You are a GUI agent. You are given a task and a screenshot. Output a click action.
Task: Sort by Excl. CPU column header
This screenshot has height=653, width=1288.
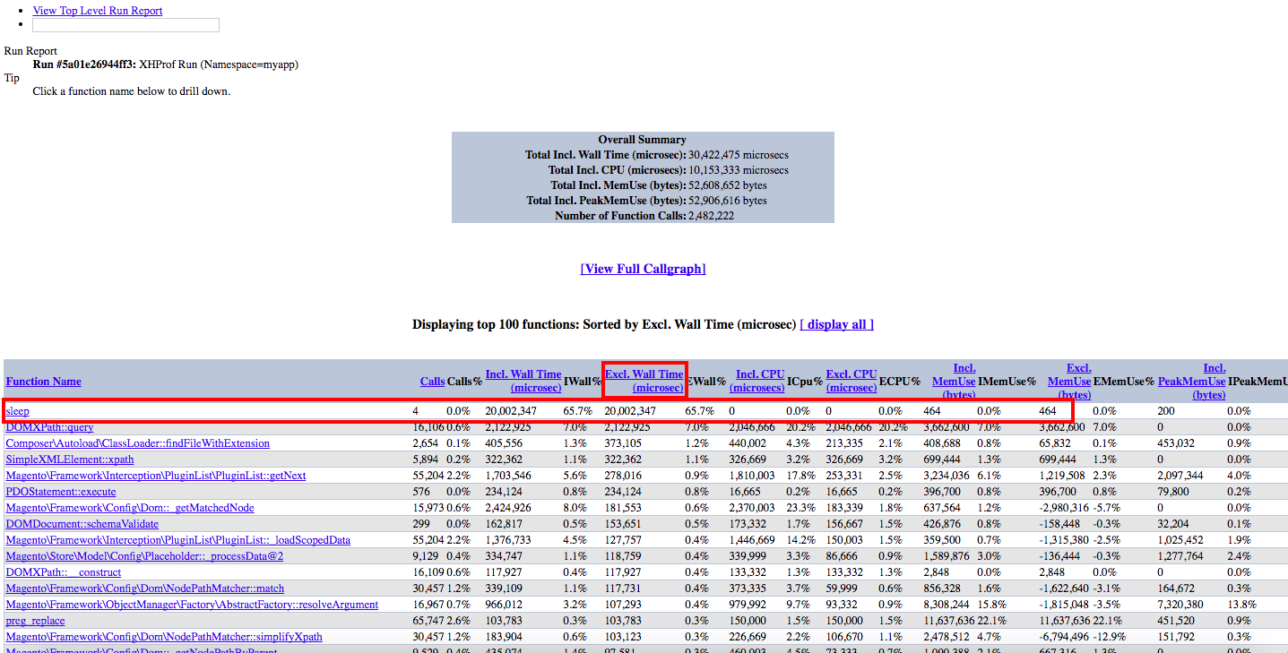point(851,381)
